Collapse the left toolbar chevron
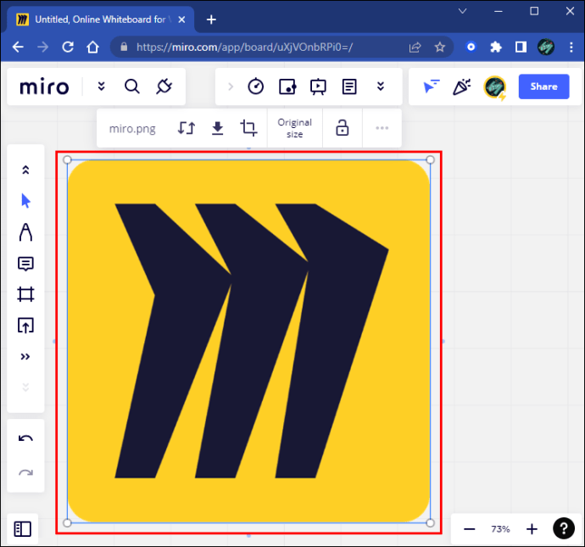This screenshot has width=585, height=547. [25, 170]
